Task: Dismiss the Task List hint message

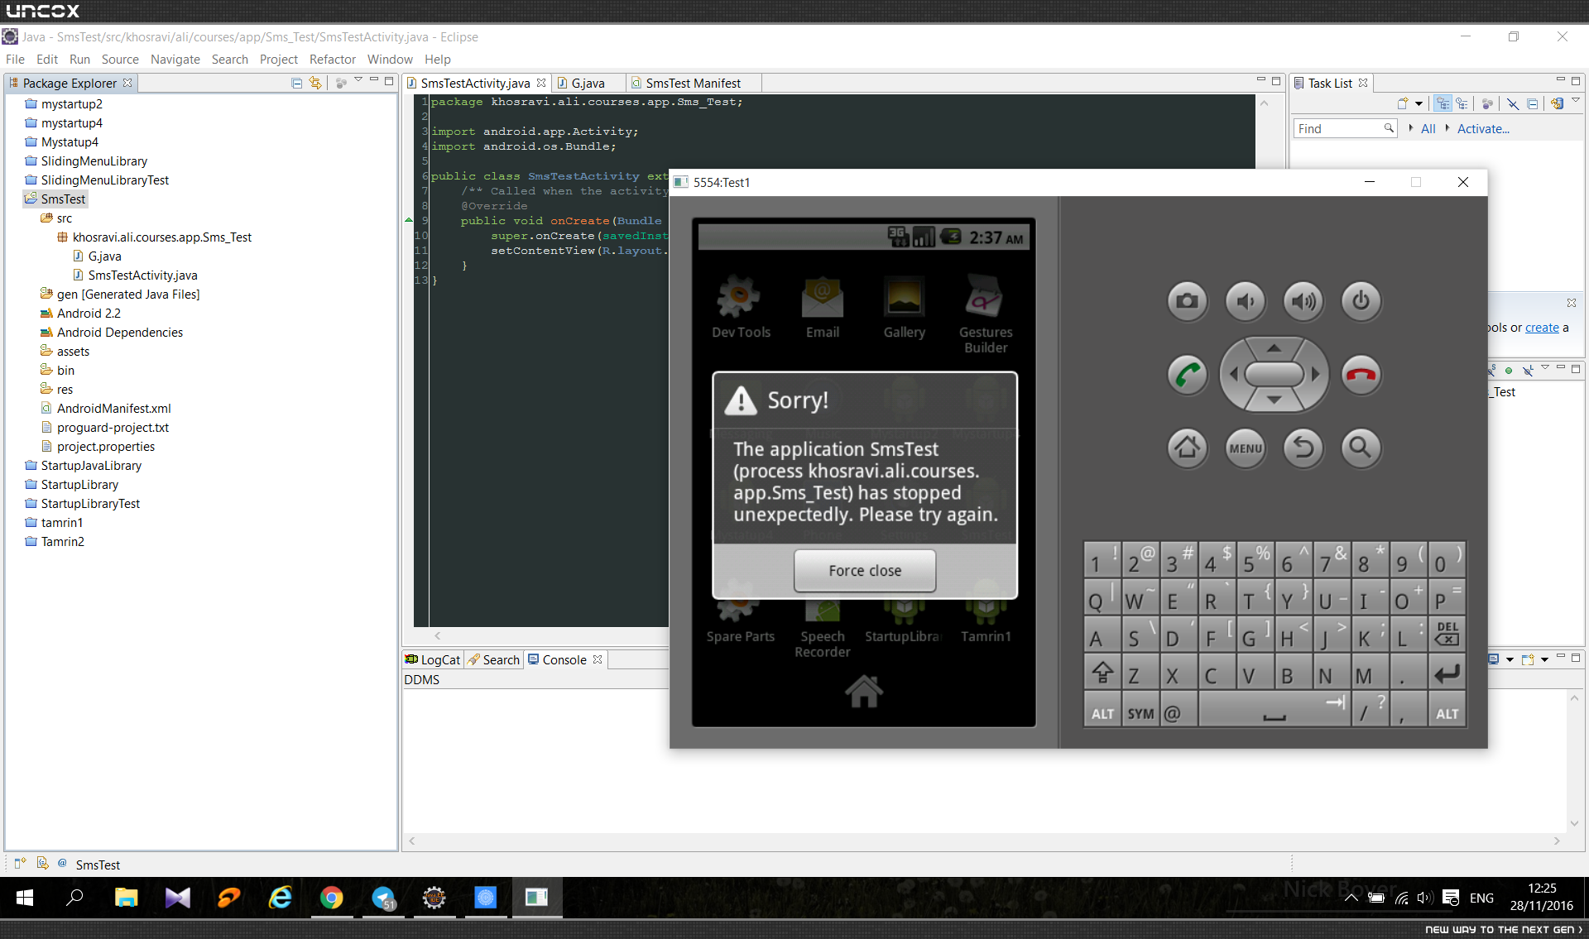Action: 1572,303
